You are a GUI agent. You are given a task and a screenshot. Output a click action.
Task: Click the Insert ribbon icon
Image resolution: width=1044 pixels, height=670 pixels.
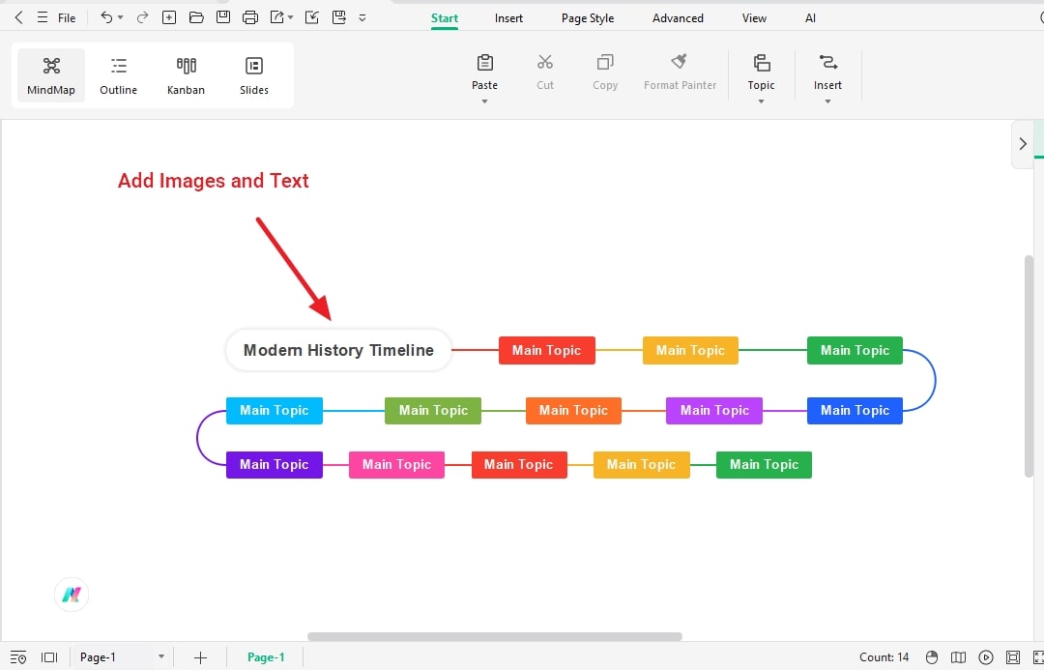827,63
